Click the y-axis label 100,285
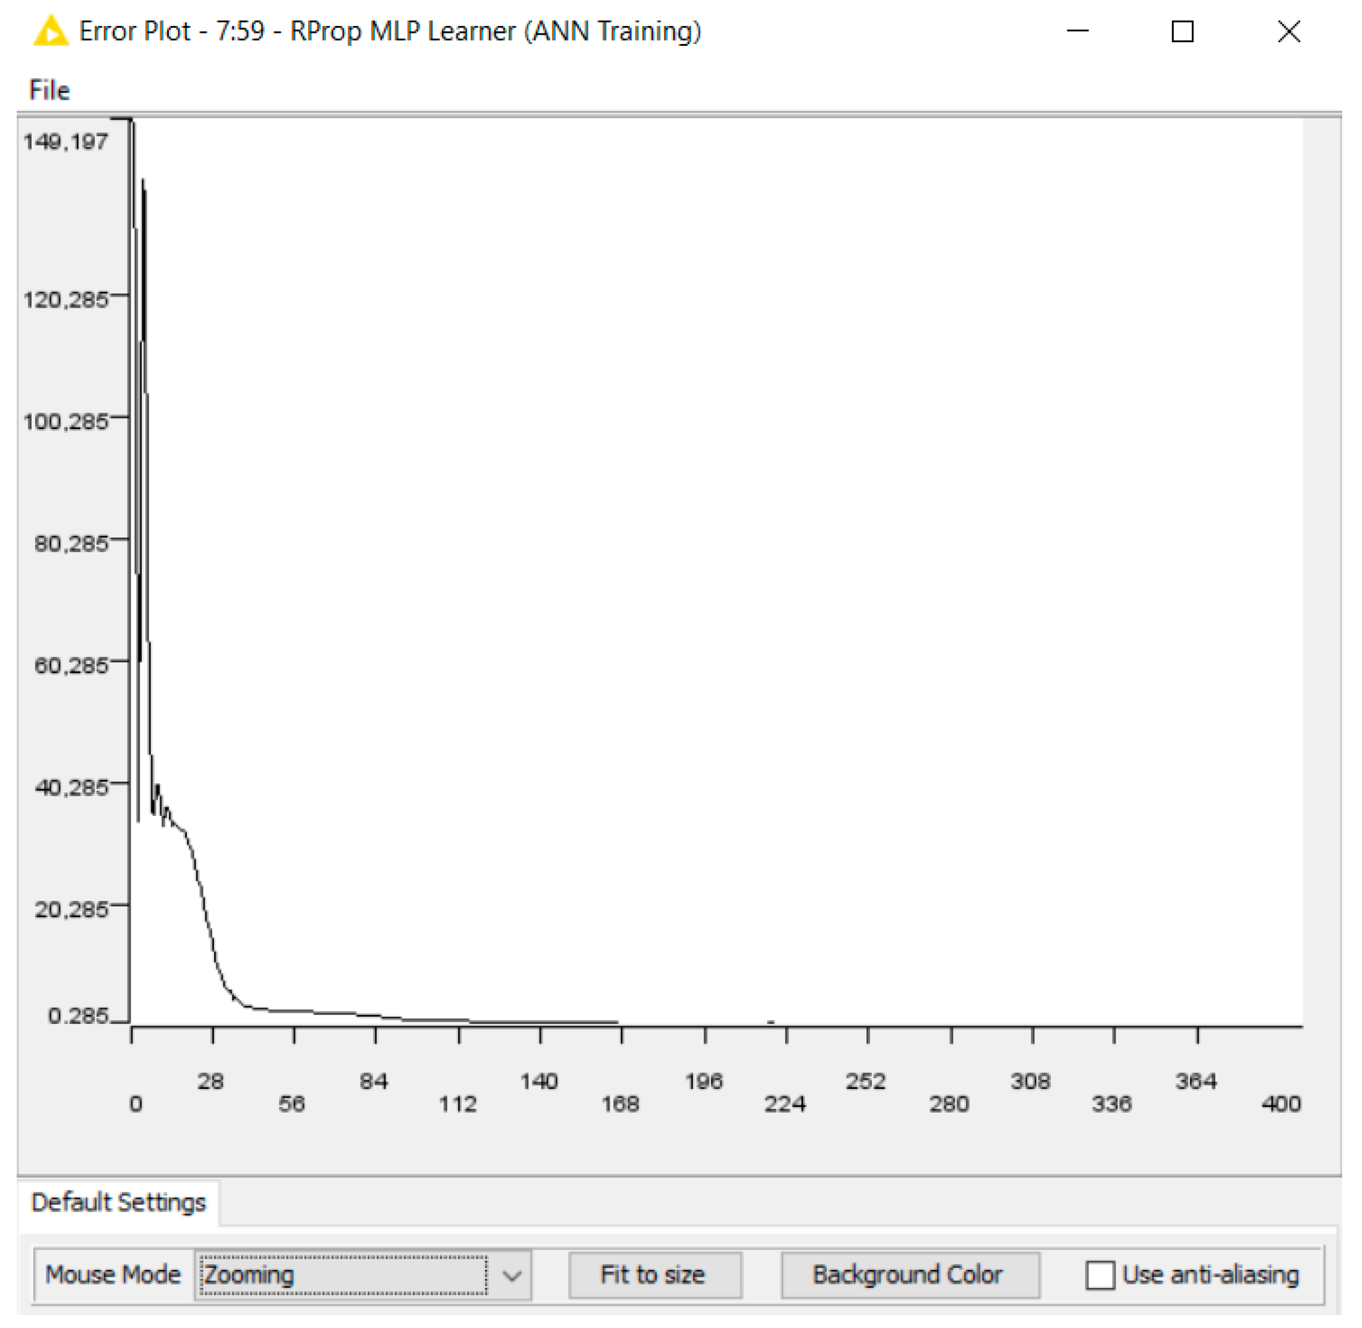The image size is (1362, 1328). [66, 422]
